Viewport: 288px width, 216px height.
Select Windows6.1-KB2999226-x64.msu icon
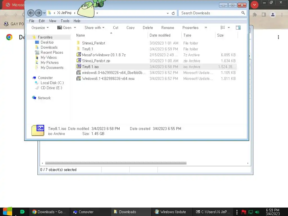tap(79, 78)
